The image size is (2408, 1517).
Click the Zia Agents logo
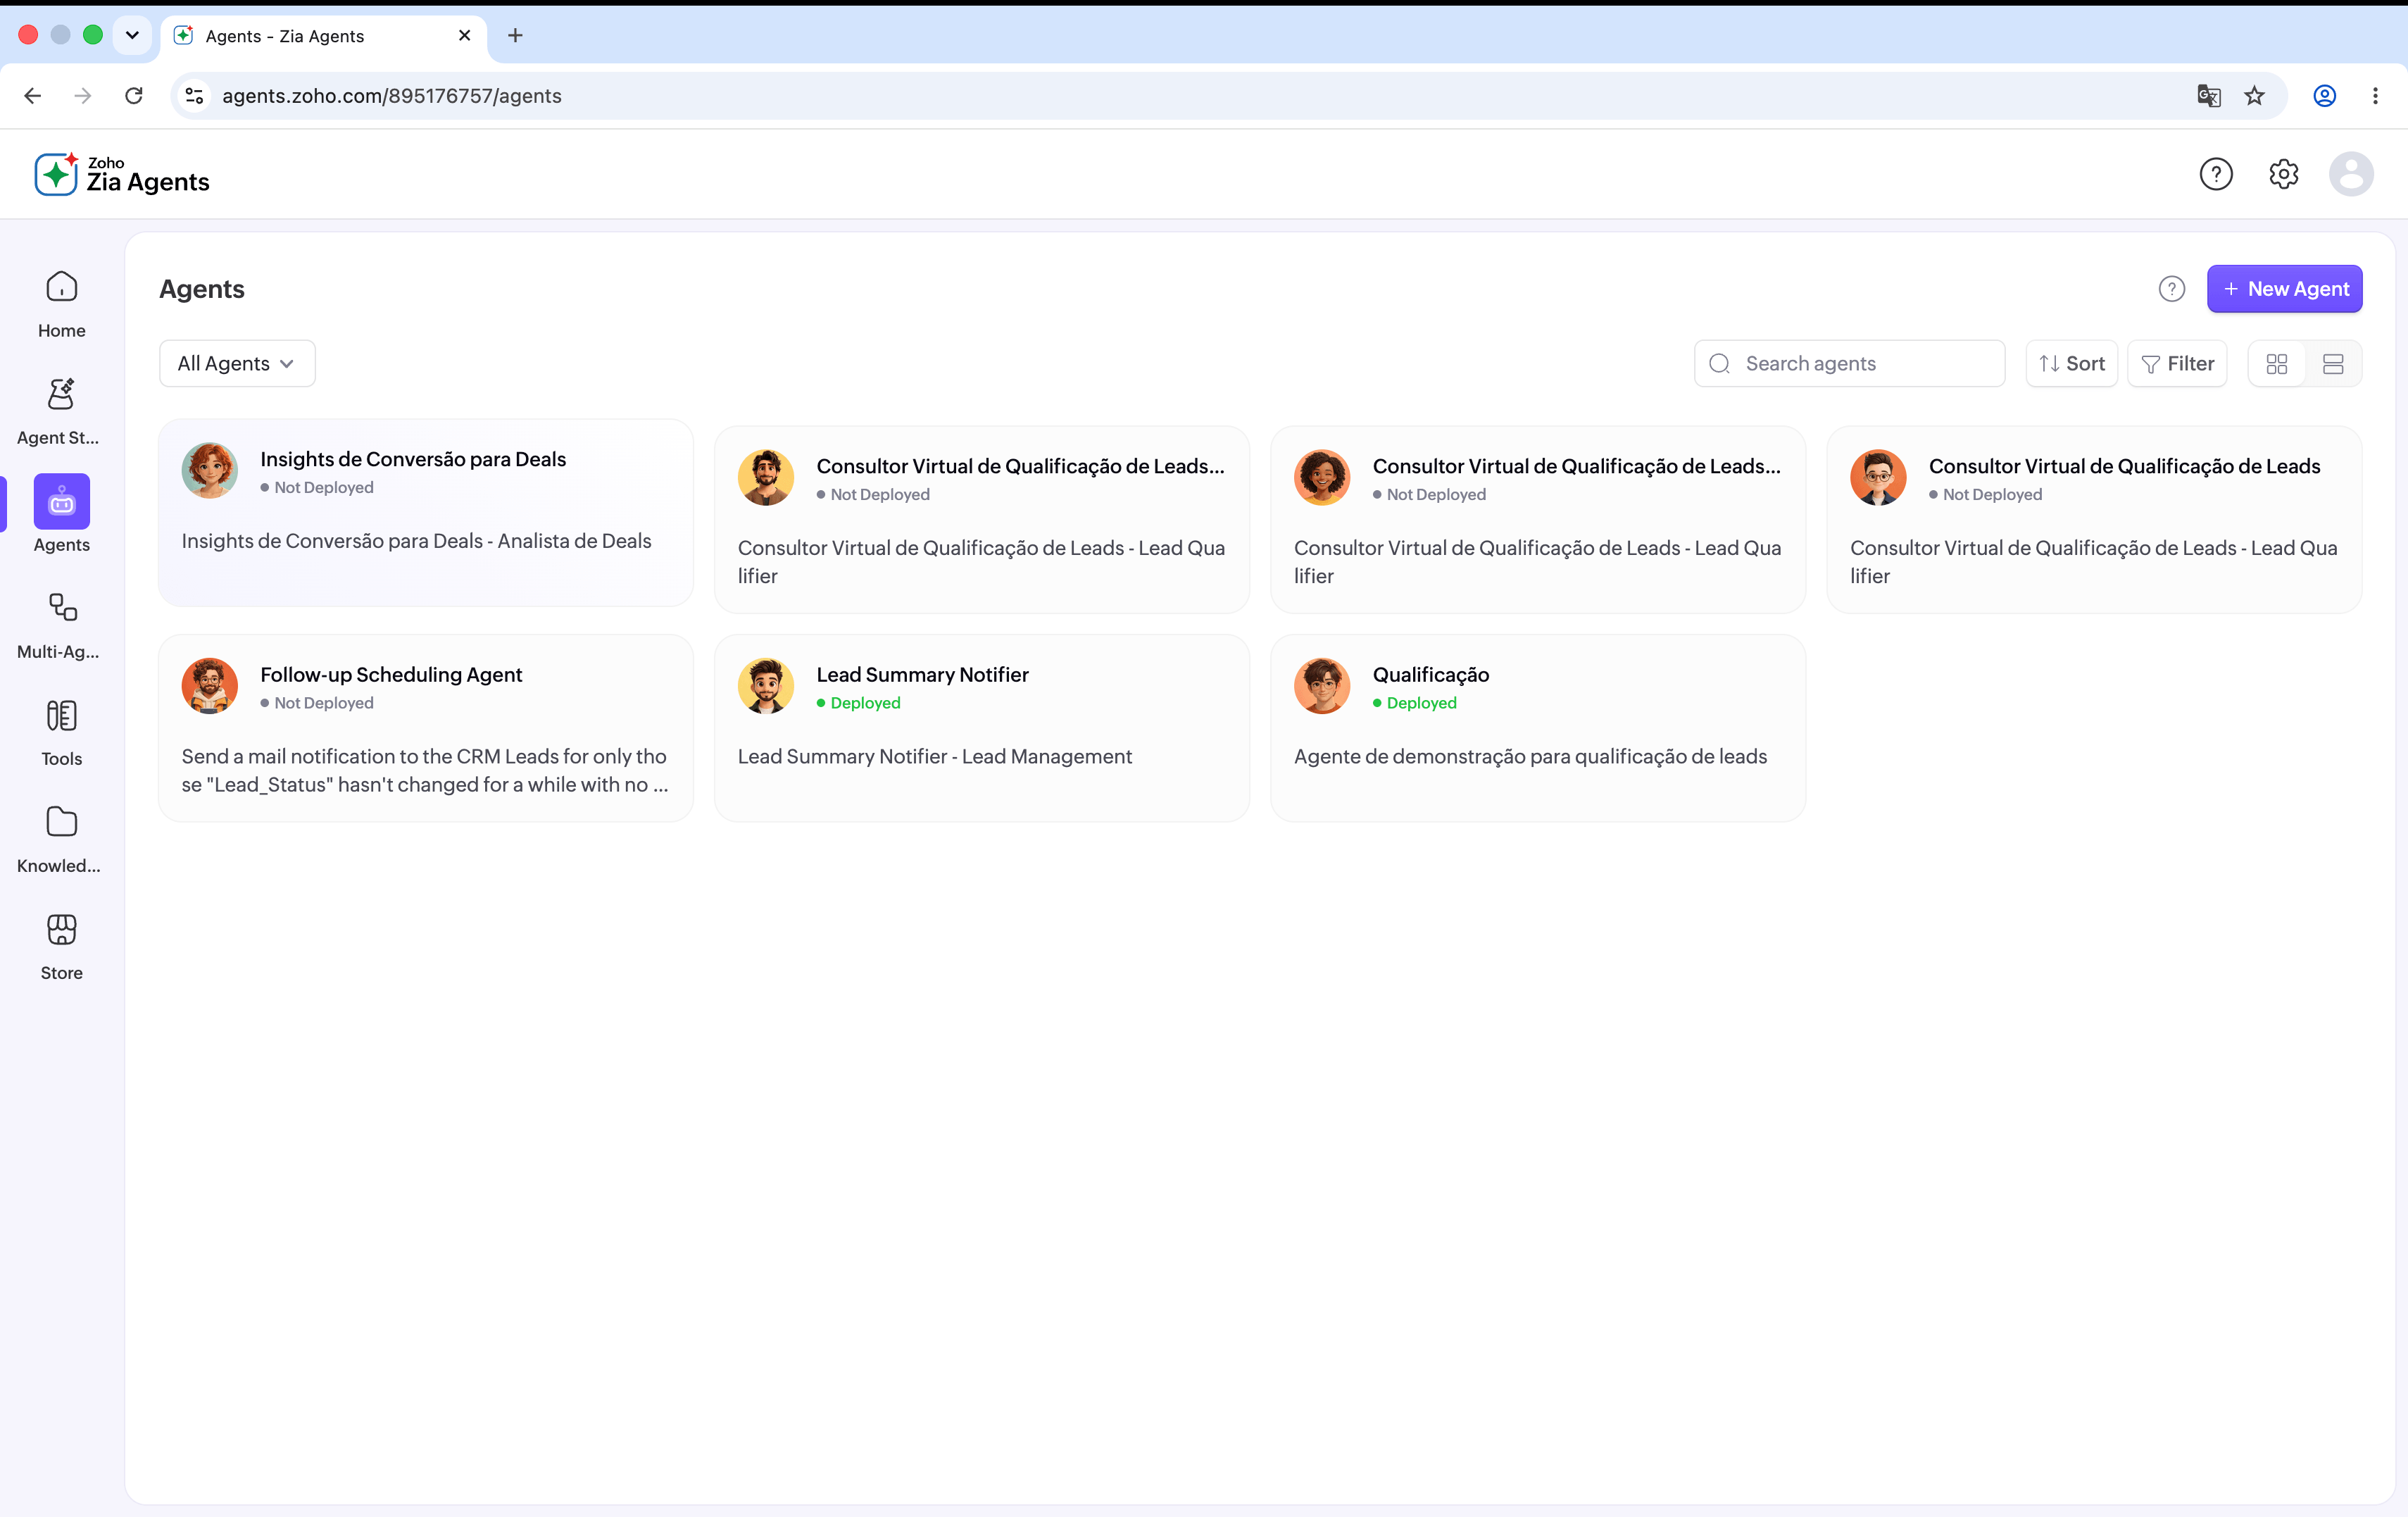click(122, 174)
